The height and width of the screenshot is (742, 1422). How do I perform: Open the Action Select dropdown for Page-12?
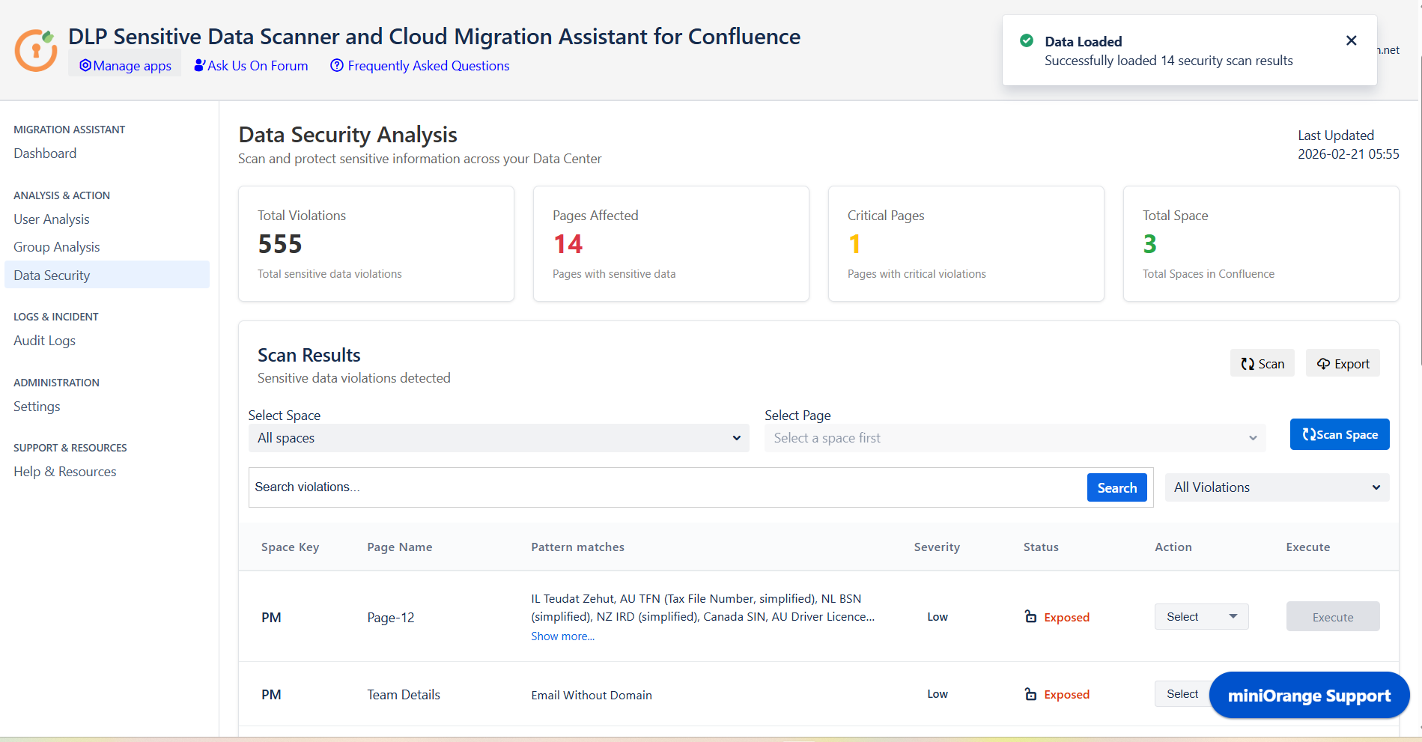click(x=1202, y=616)
